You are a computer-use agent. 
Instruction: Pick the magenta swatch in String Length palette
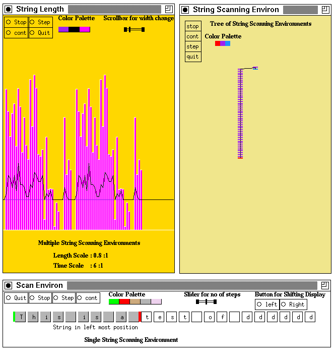tap(85, 29)
